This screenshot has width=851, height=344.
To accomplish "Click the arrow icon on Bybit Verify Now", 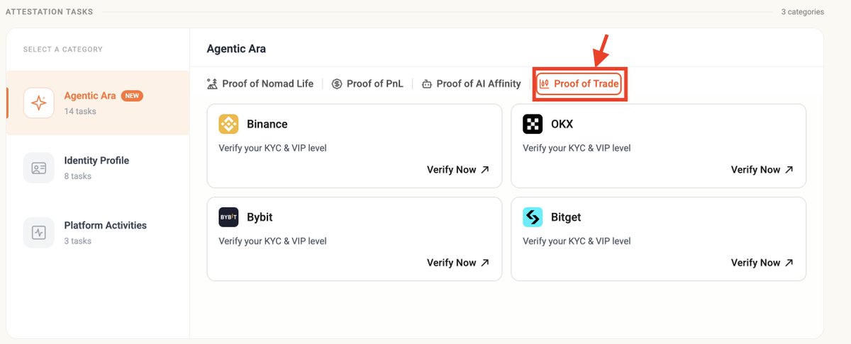I will (x=485, y=263).
